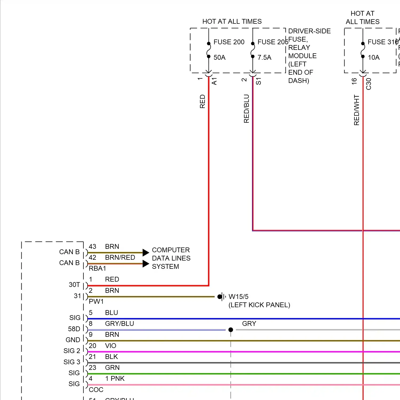Click the 'SIG 3' terminal label
This screenshot has width=400, height=400.
point(72,362)
